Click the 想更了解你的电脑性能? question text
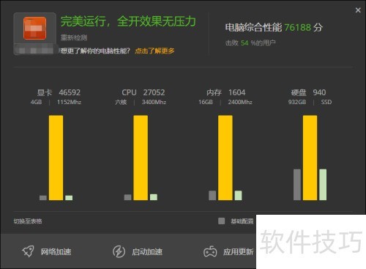Image resolution: width=366 pixels, height=269 pixels. click(95, 51)
